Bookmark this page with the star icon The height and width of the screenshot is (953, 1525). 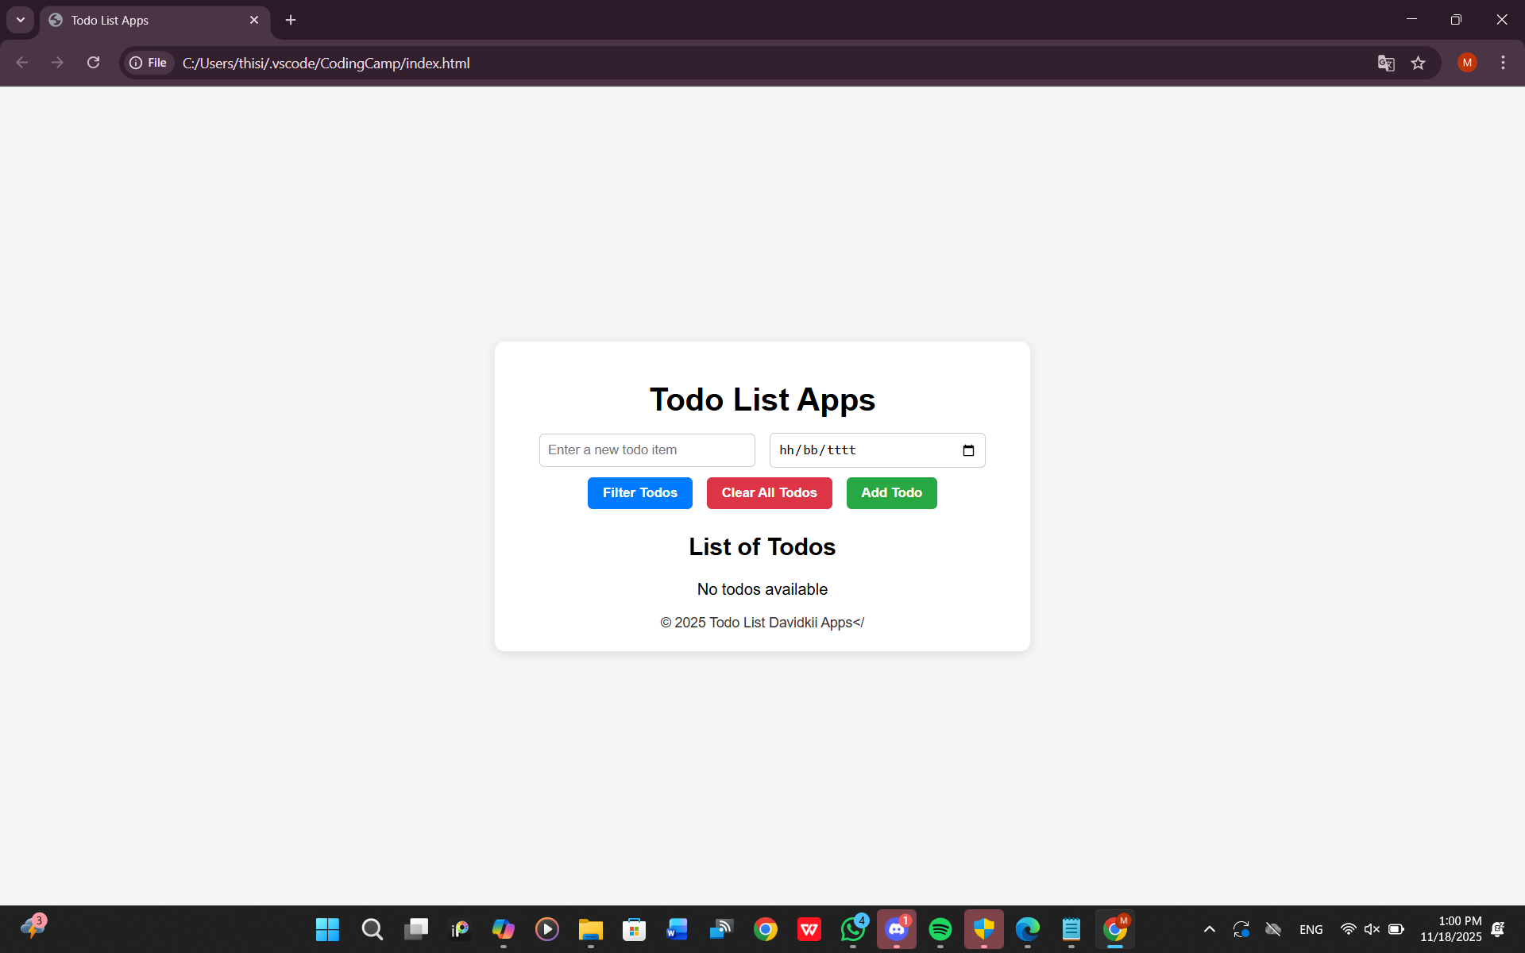[1419, 63]
